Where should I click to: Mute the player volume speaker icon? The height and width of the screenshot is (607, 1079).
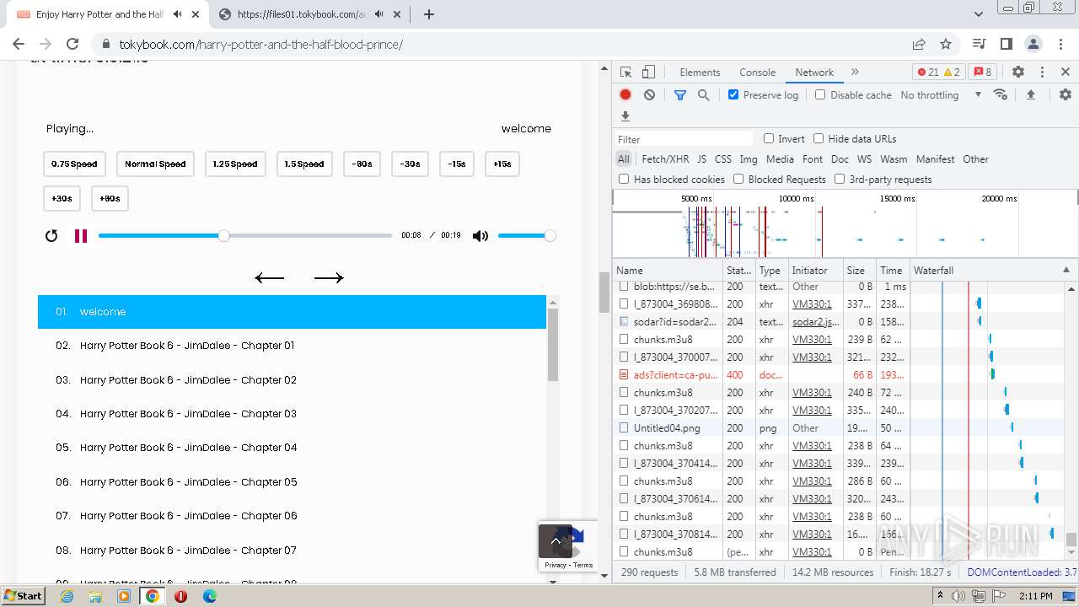point(480,236)
